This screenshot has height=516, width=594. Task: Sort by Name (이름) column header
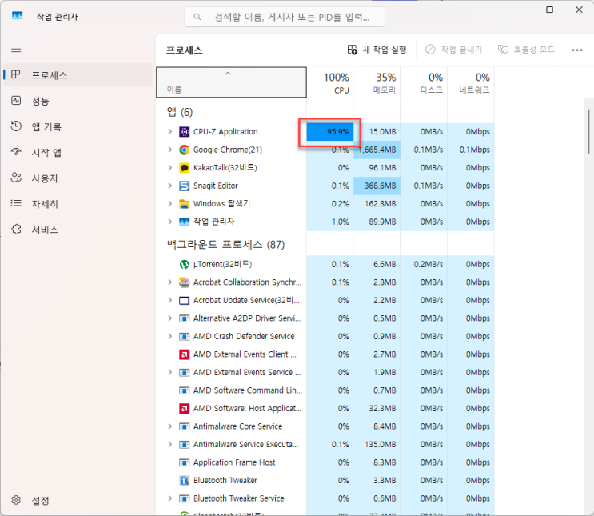pos(231,82)
